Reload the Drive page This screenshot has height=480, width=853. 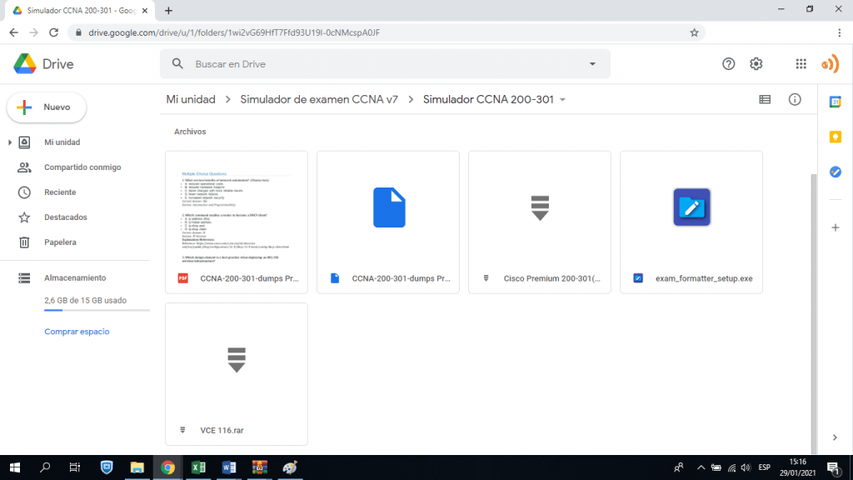point(53,32)
